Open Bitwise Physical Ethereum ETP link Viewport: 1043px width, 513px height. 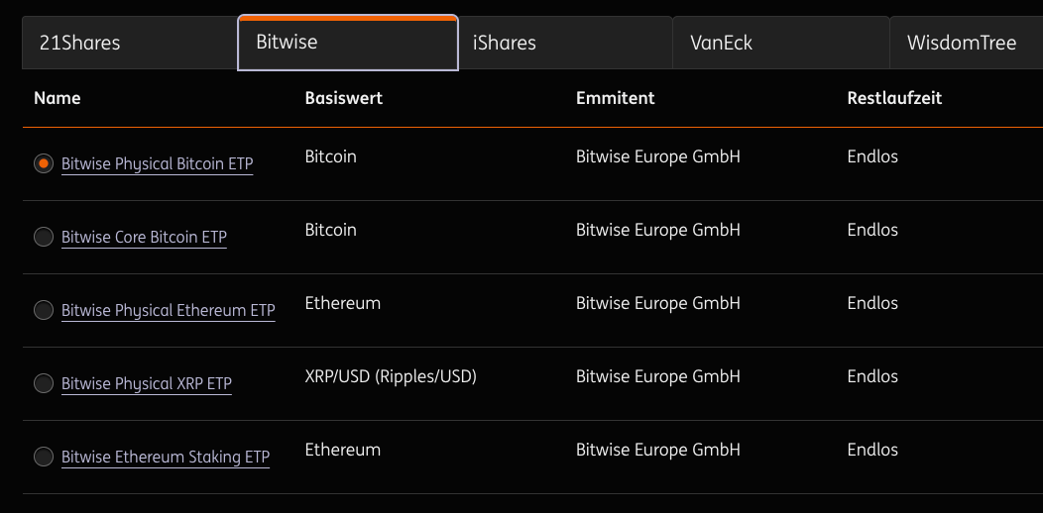point(168,311)
